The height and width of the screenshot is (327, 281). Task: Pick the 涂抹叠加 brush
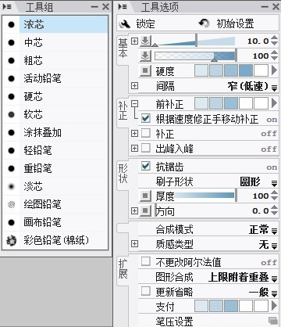click(55, 132)
